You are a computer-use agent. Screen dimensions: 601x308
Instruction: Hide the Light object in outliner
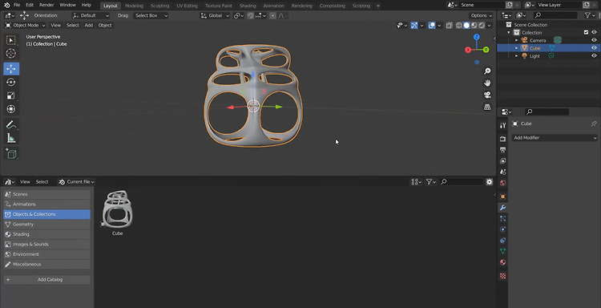(594, 55)
